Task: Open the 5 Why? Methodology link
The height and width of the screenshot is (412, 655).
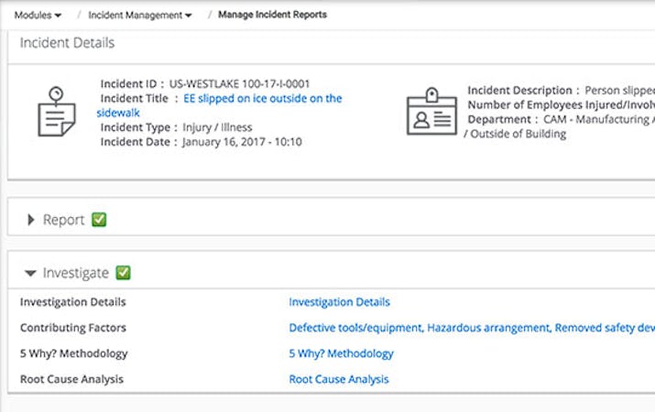Action: tap(341, 353)
